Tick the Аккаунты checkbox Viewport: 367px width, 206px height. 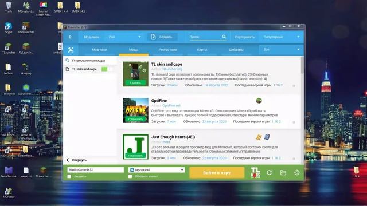pos(69,176)
